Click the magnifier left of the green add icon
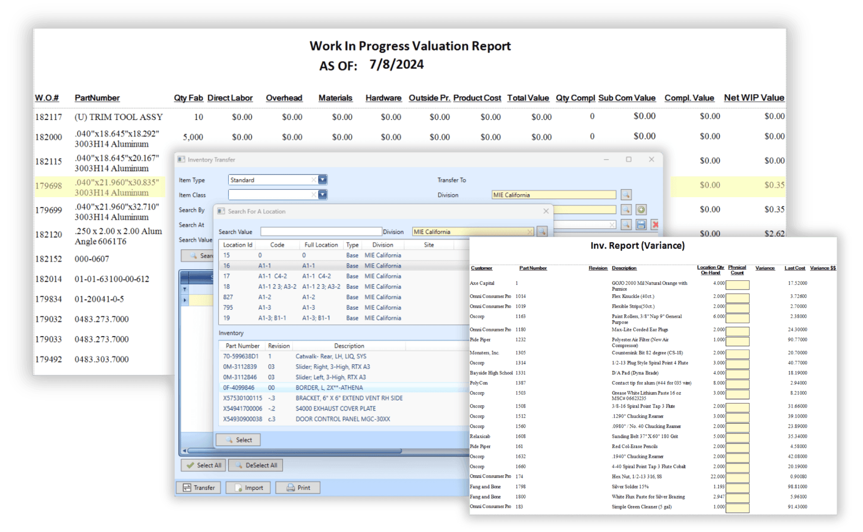 click(x=626, y=210)
